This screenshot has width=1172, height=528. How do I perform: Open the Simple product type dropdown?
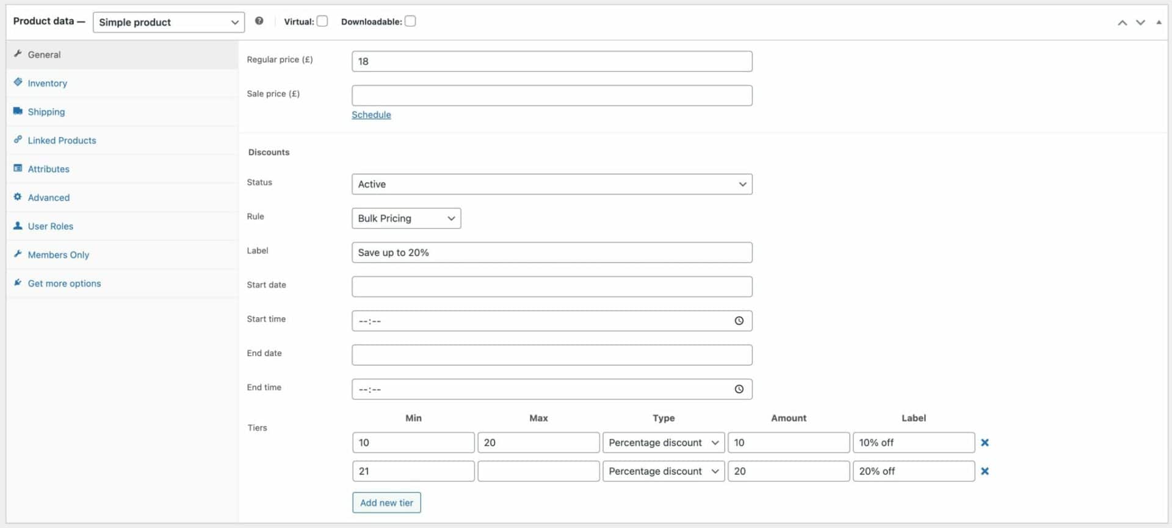(x=168, y=23)
